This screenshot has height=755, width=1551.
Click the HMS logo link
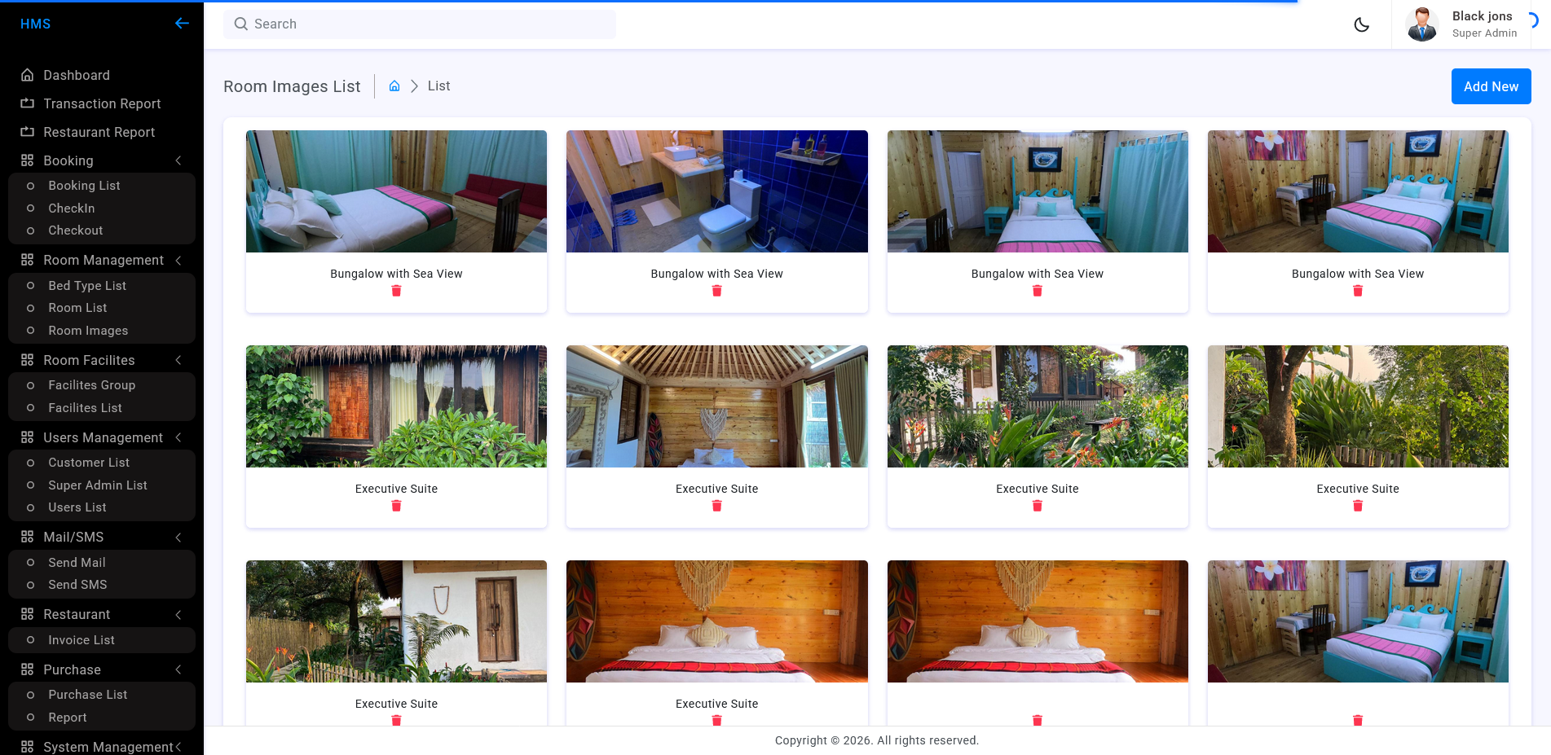click(36, 24)
